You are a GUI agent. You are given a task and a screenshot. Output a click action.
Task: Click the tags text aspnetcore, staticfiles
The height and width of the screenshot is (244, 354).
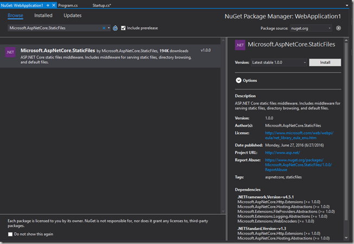tap(284, 177)
